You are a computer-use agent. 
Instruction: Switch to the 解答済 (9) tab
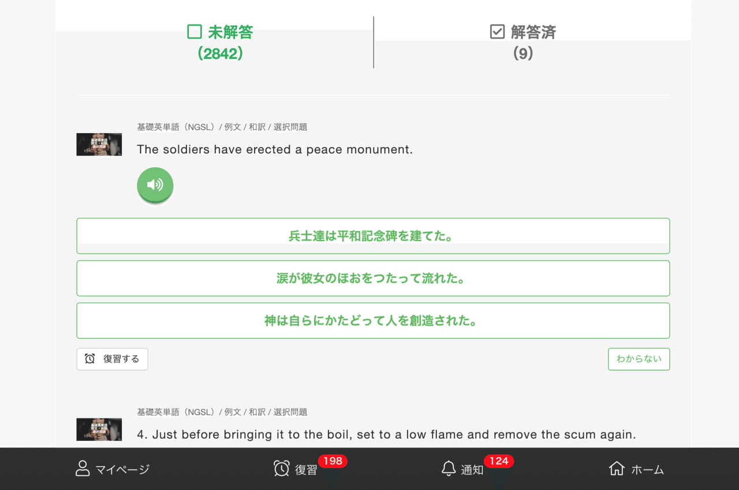[522, 40]
